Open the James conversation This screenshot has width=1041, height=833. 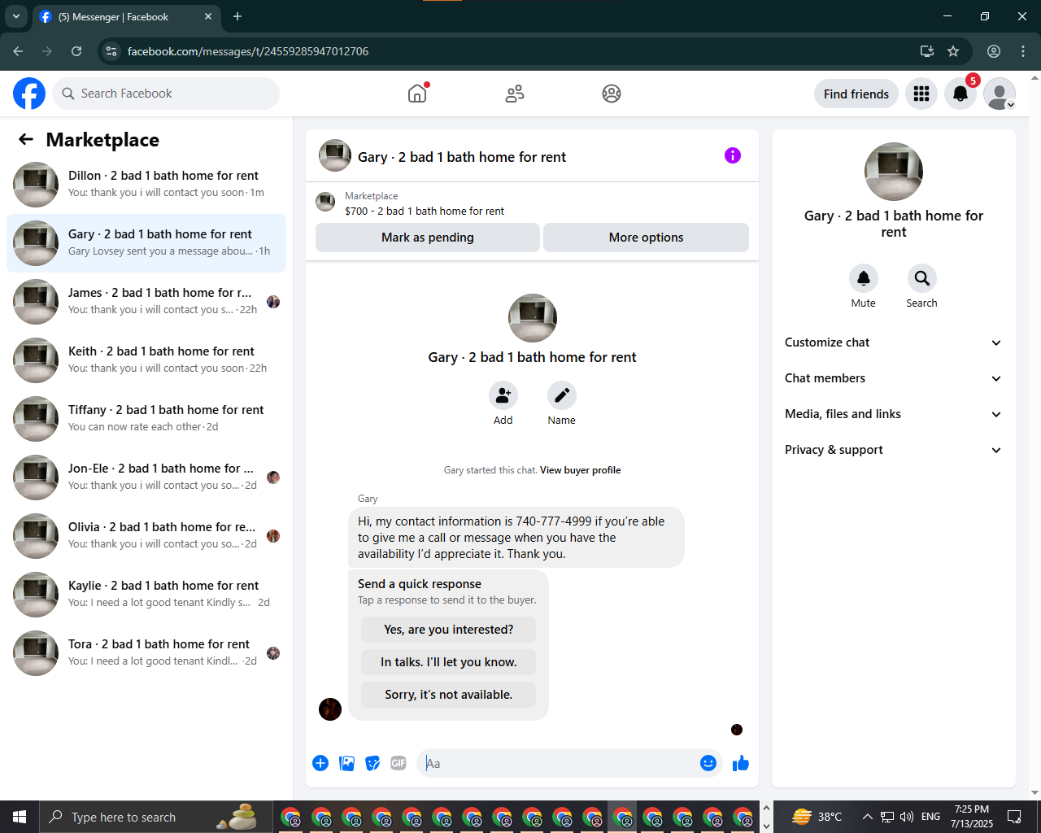pos(146,302)
